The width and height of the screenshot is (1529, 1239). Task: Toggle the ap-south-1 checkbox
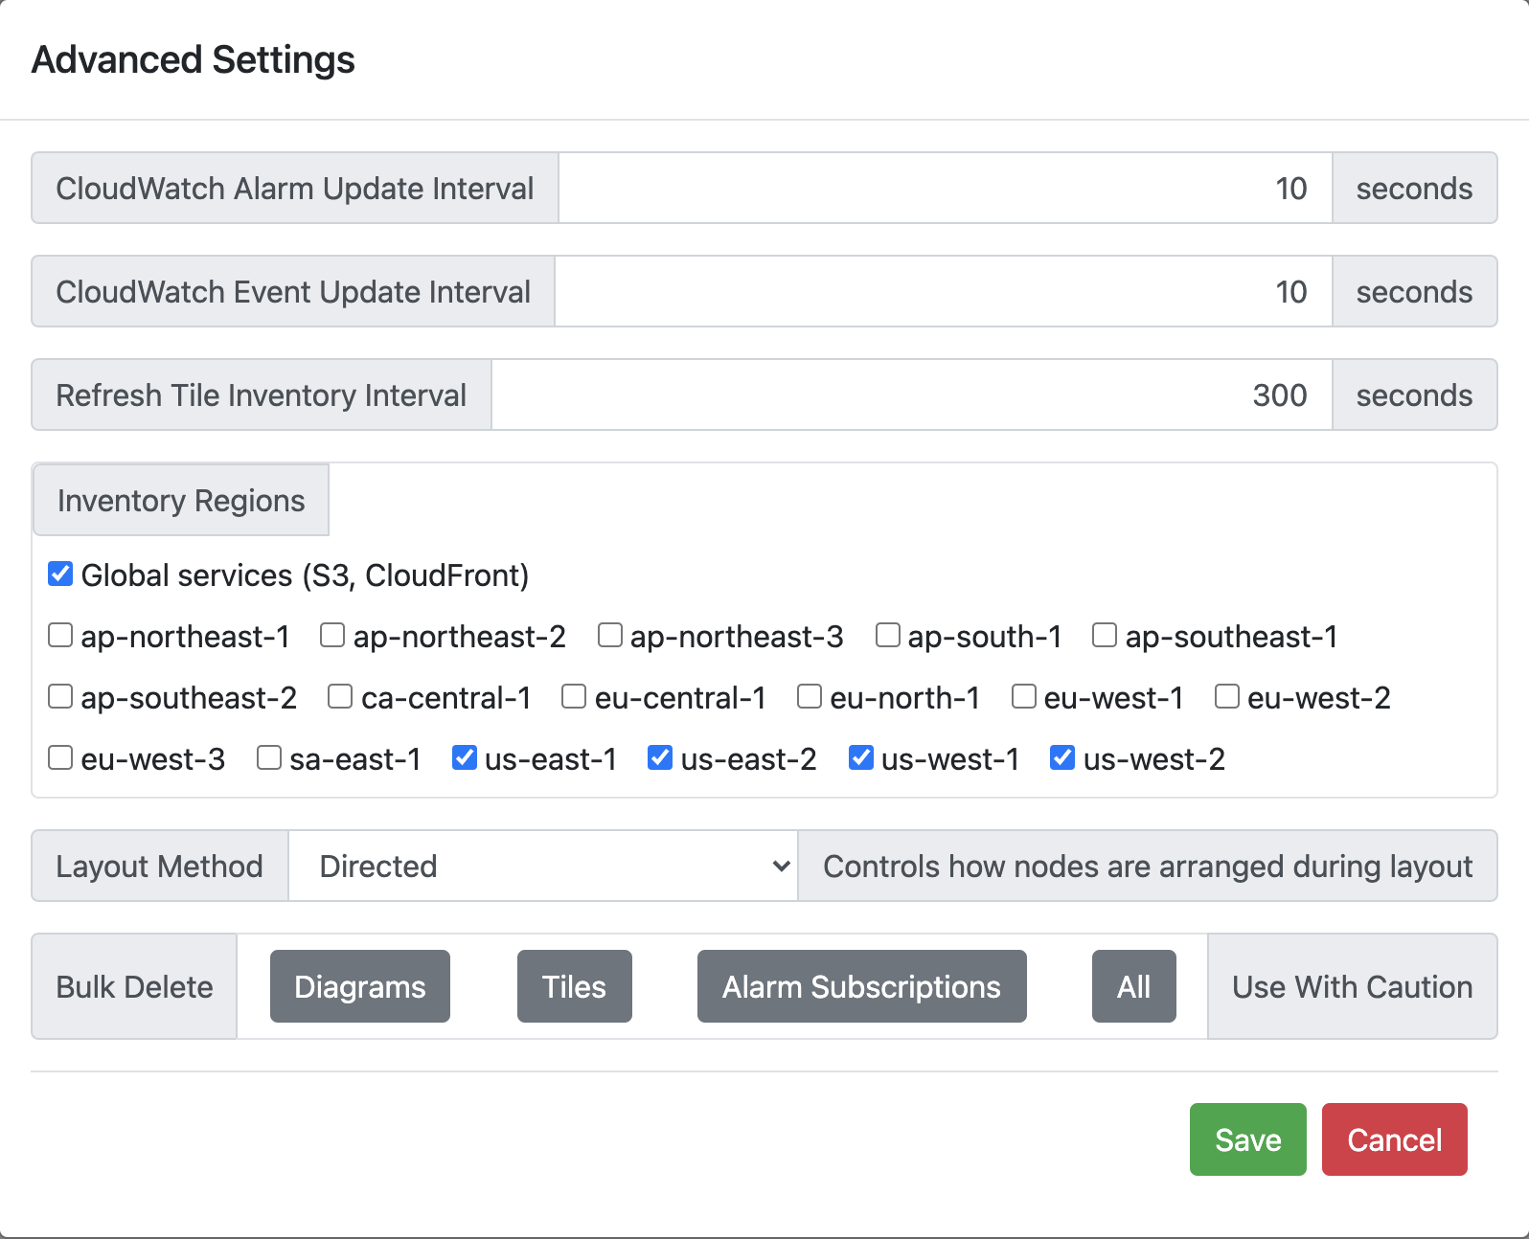coord(888,636)
